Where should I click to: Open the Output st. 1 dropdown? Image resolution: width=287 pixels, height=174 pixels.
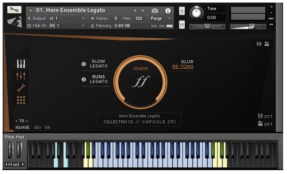pyautogui.click(x=83, y=18)
